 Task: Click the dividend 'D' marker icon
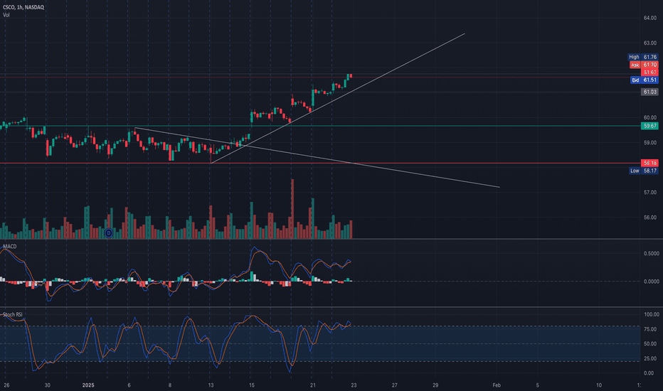click(x=109, y=233)
